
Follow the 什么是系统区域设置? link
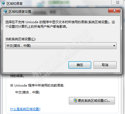25,109
